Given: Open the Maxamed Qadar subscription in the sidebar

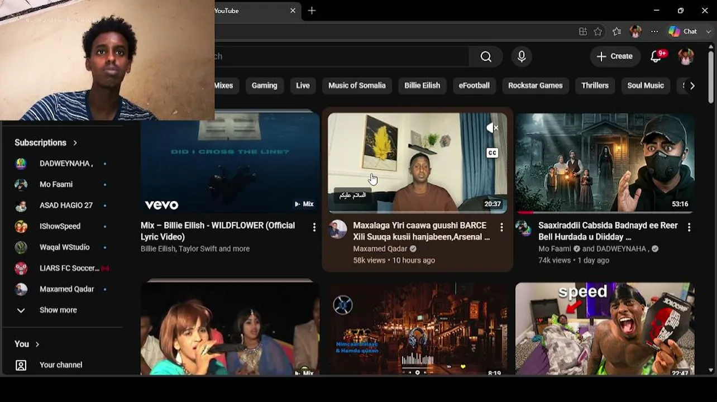Looking at the screenshot, I should [61, 289].
